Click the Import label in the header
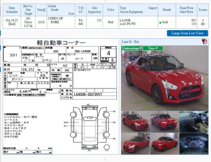This screenshot has width=211, height=162. coord(153,8)
